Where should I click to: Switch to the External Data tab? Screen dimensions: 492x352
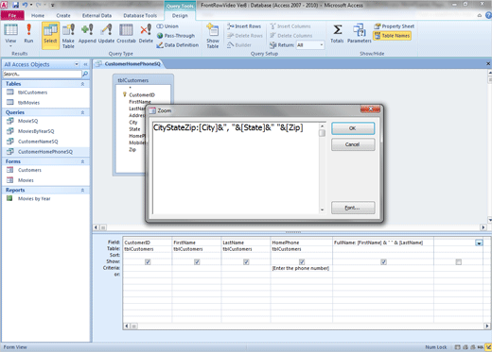click(x=97, y=15)
